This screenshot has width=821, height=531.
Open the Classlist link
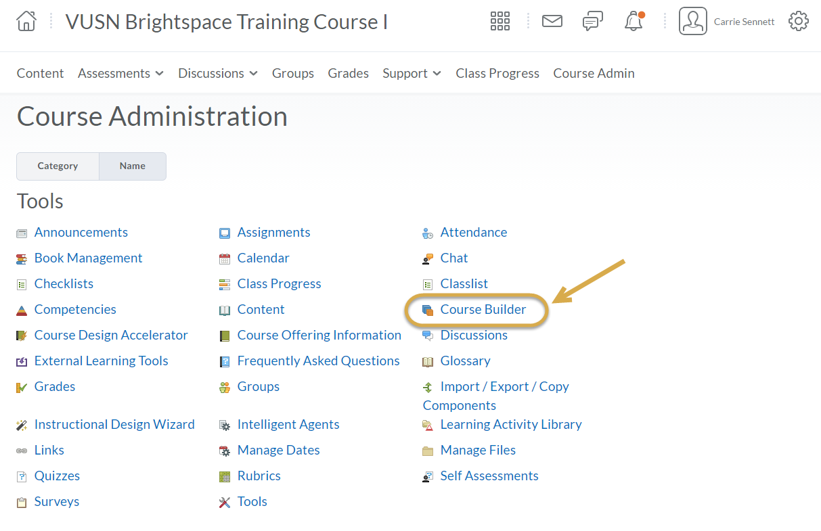coord(464,283)
